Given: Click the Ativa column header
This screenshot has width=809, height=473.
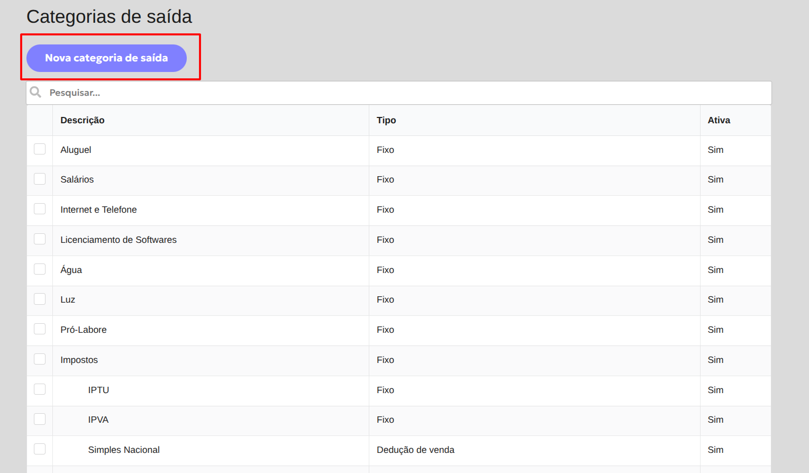Looking at the screenshot, I should (x=719, y=120).
